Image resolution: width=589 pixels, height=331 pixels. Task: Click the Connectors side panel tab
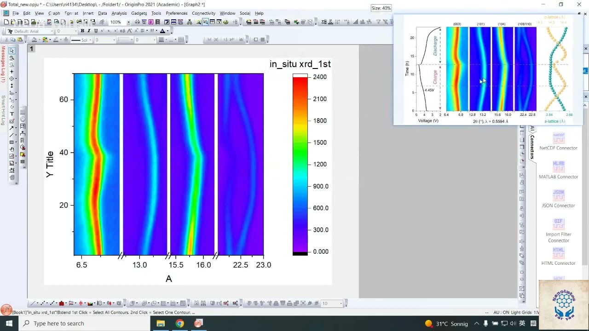[532, 147]
